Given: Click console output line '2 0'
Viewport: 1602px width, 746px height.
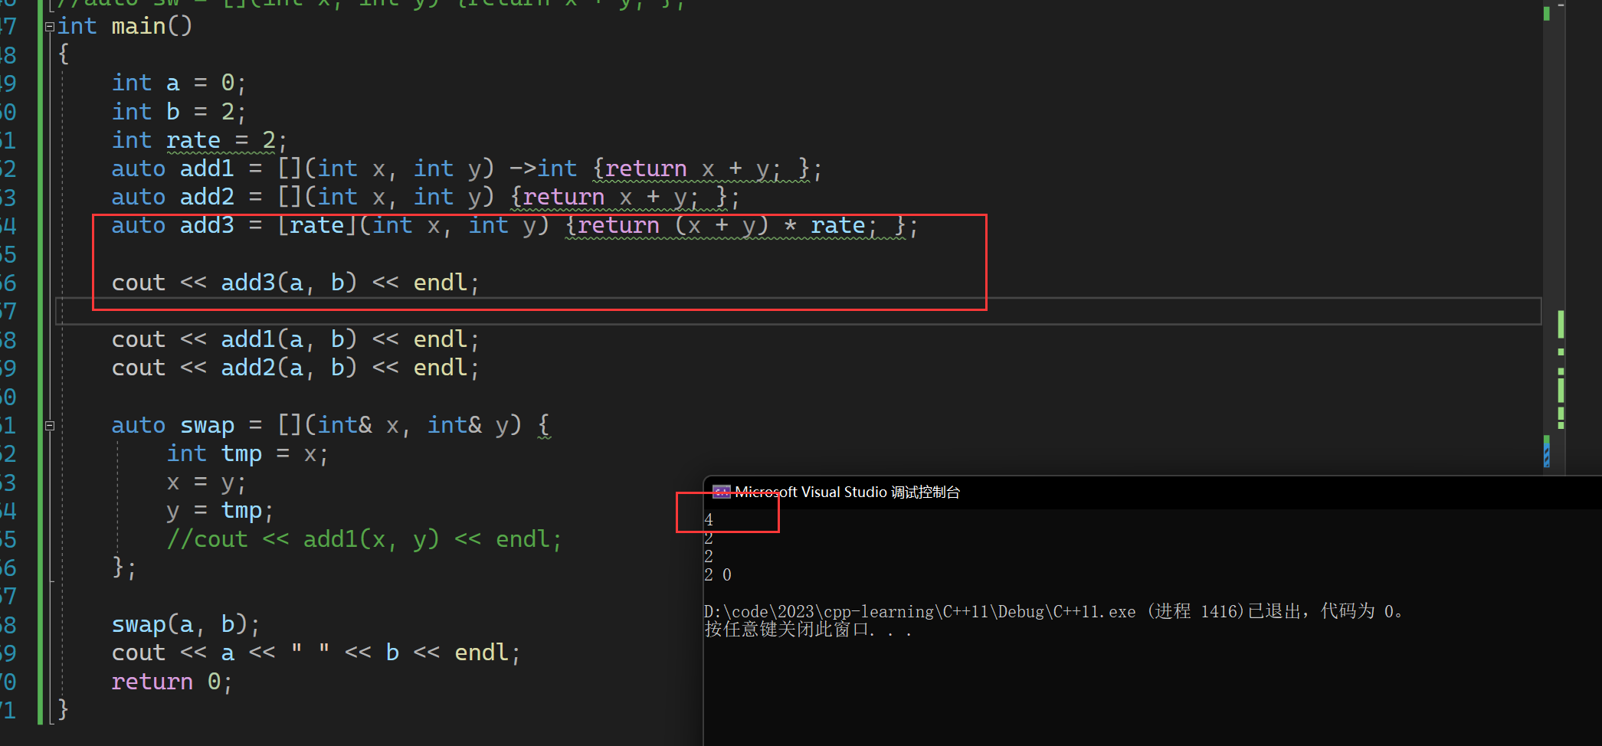Looking at the screenshot, I should 718,574.
